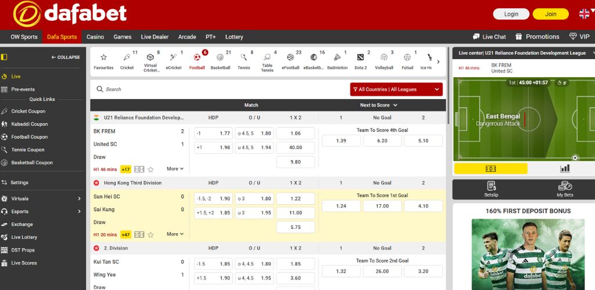Pick BK FREM 1X2 odds 1.06
595x290 pixels.
296,133
